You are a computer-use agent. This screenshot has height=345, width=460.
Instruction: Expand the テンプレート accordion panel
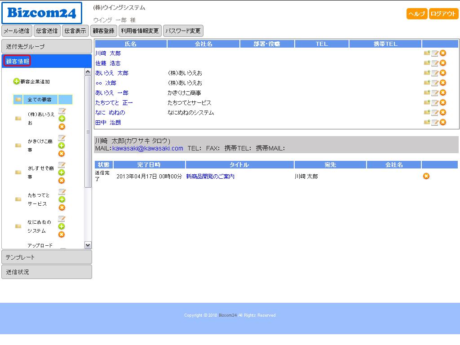click(x=47, y=257)
